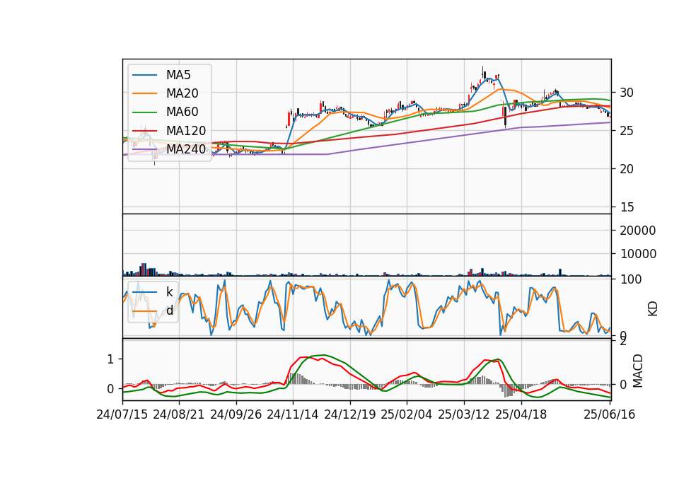Click the k legend label in KD panel
This screenshot has width=679, height=488.
tap(170, 292)
